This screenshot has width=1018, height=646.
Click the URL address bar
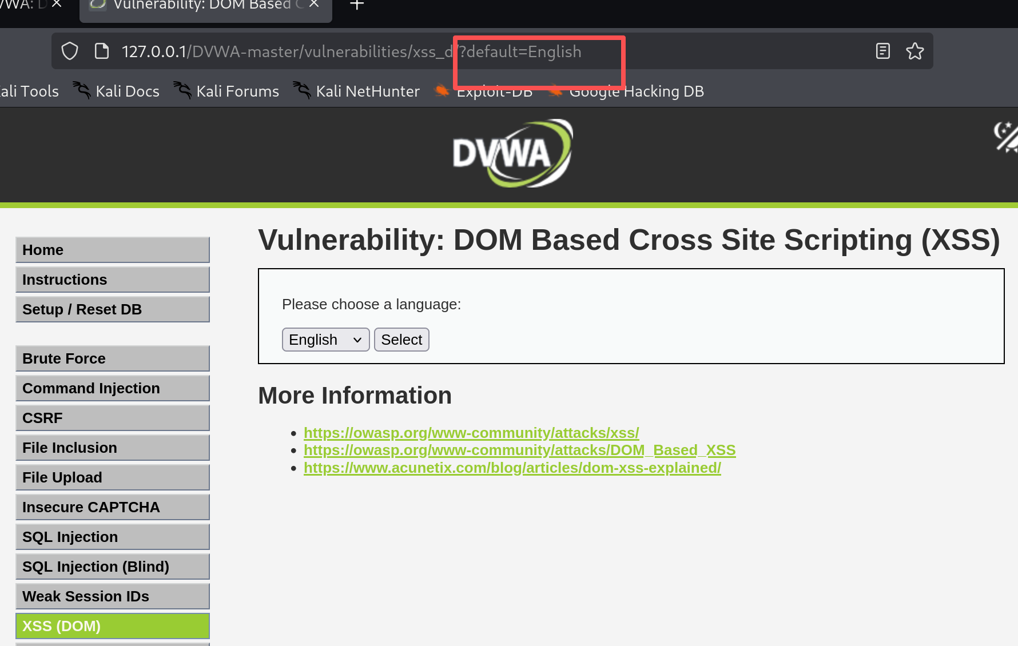coord(492,51)
